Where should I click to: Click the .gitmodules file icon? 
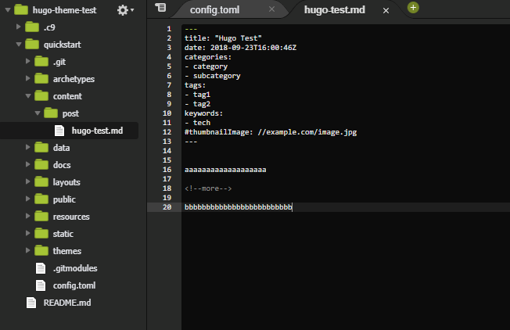[41, 268]
